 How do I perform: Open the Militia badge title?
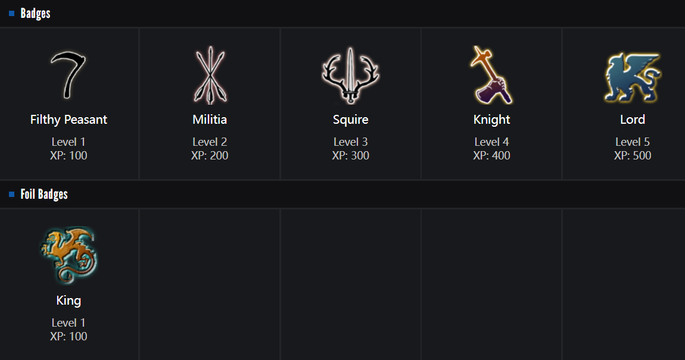[210, 120]
